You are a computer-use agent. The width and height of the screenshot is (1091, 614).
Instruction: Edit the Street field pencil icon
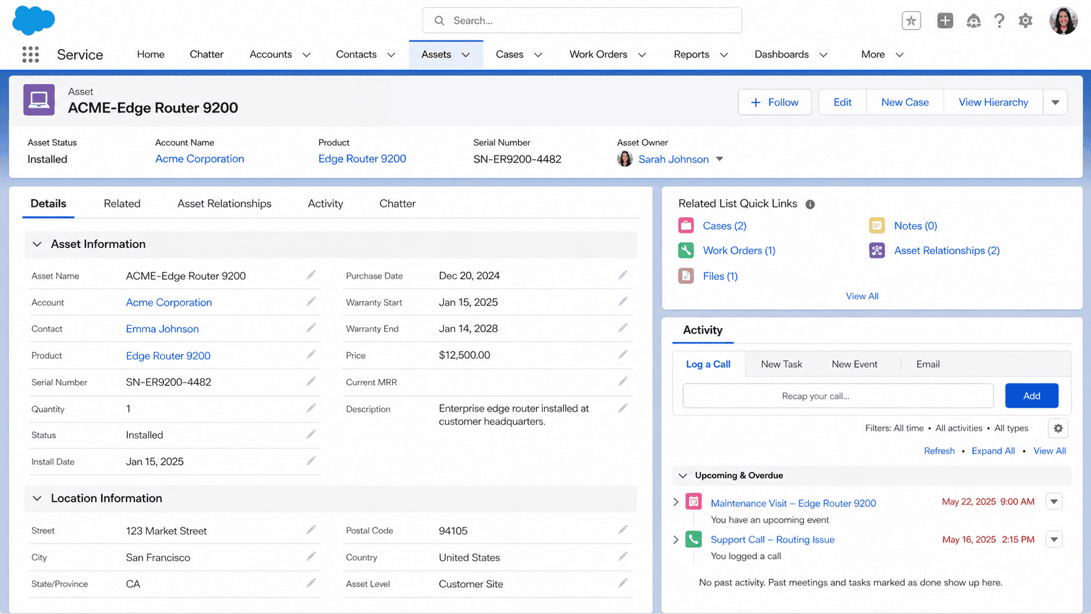pyautogui.click(x=311, y=530)
